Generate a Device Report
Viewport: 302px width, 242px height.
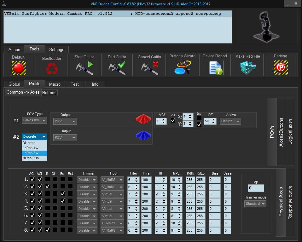(x=216, y=68)
